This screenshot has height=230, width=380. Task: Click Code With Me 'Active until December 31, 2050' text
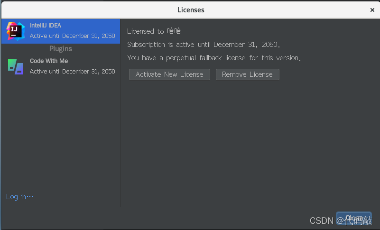72,72
